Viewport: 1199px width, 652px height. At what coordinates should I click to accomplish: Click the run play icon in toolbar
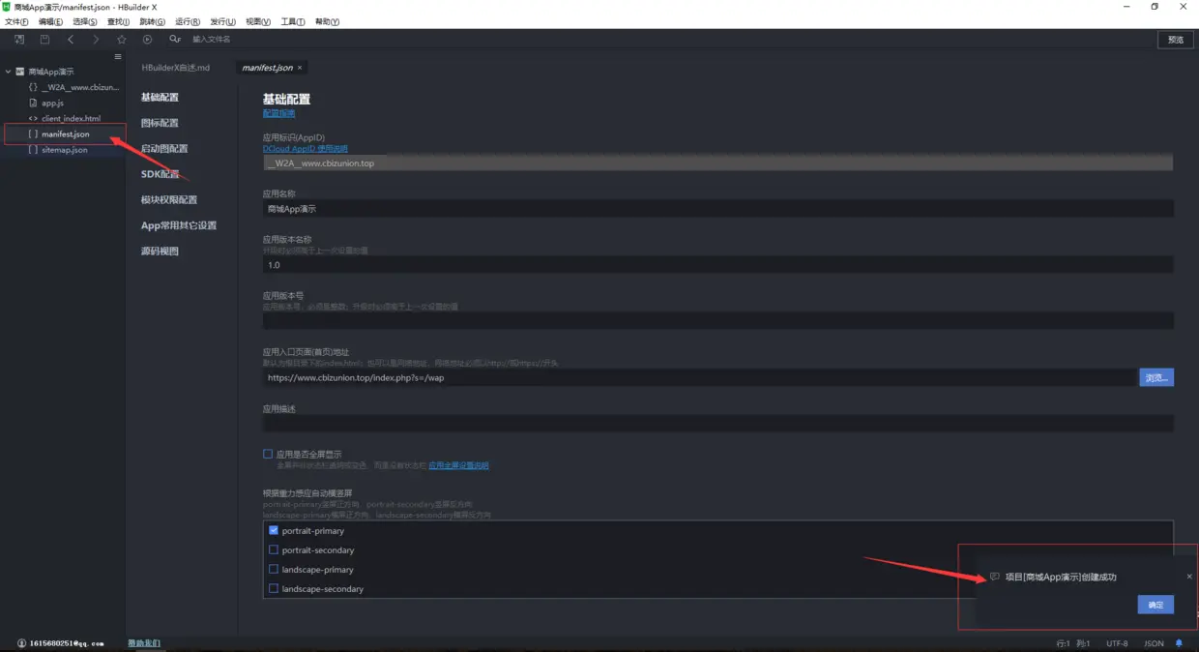(147, 40)
